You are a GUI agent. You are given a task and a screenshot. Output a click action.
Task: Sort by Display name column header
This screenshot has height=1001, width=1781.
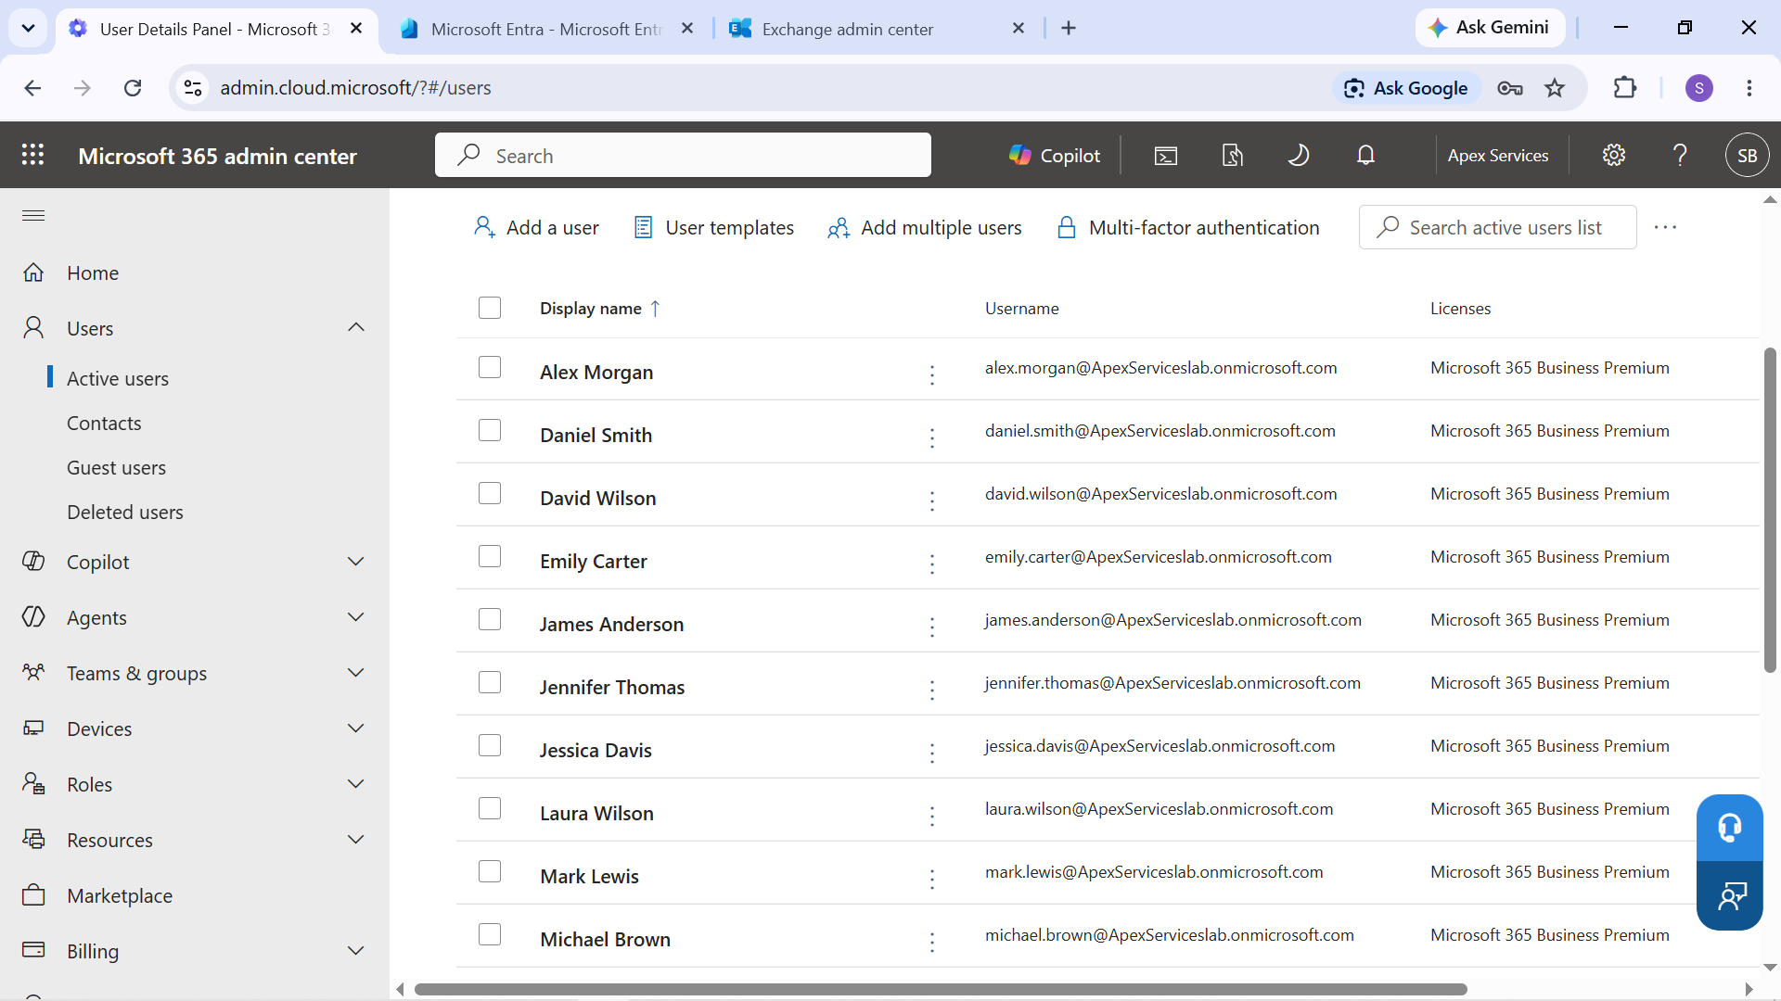click(x=599, y=309)
